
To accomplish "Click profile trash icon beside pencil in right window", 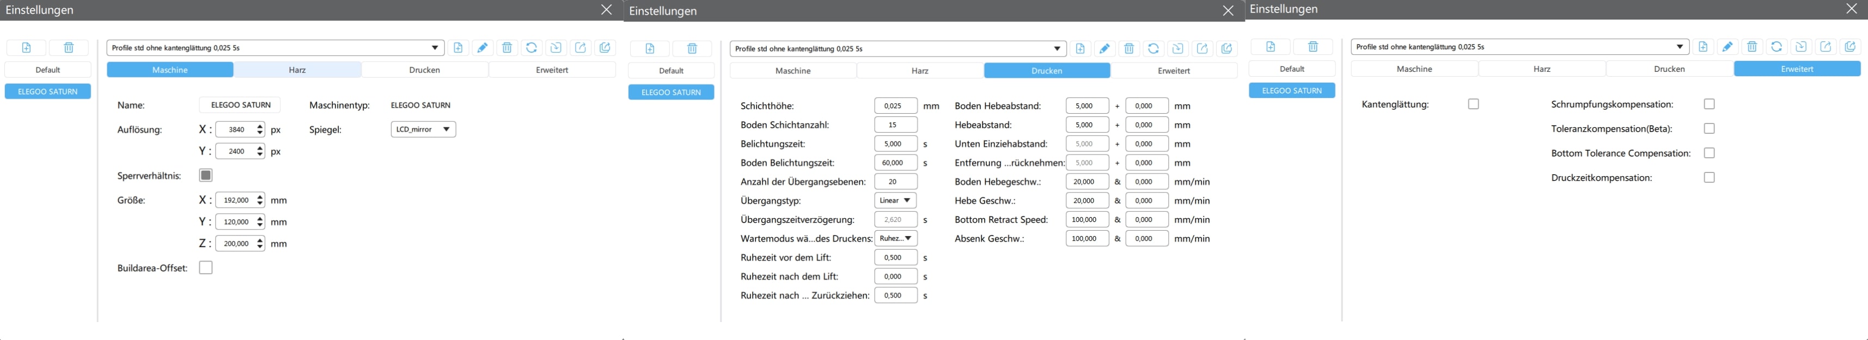I will pyautogui.click(x=1752, y=46).
